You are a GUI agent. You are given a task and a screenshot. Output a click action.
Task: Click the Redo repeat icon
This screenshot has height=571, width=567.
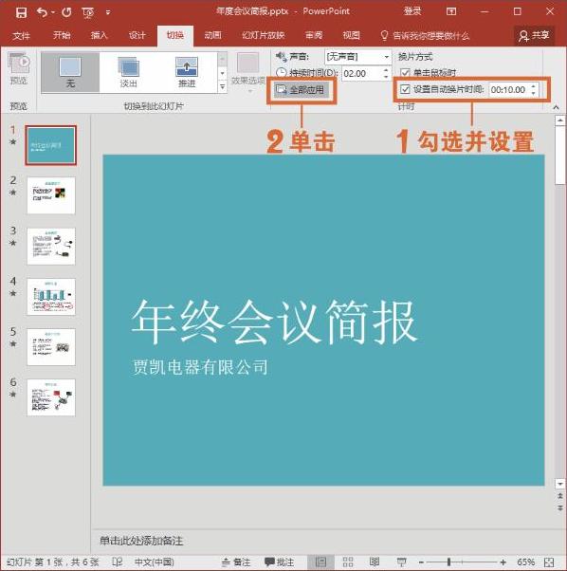click(66, 12)
